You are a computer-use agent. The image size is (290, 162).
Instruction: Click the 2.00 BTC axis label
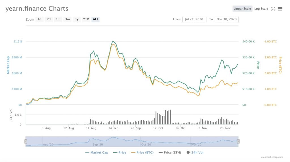click(x=270, y=73)
